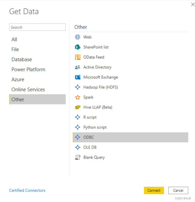Choose the Blank Query label
The height and width of the screenshot is (202, 195).
point(94,157)
